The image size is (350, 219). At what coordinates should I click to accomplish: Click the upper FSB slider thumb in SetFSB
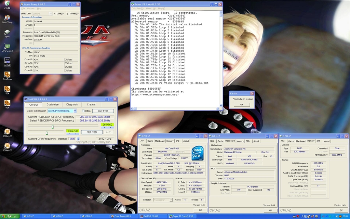coord(53,127)
